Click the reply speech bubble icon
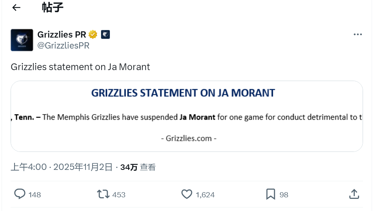This screenshot has width=374, height=211. point(20,194)
